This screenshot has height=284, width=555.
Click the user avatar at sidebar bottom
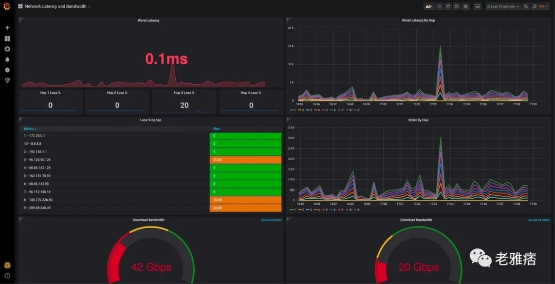click(7, 266)
